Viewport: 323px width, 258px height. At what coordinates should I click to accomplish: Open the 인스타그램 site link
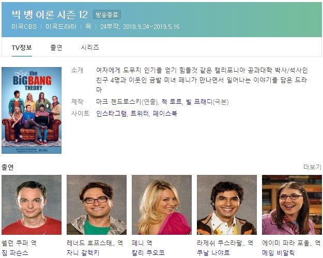(x=112, y=114)
